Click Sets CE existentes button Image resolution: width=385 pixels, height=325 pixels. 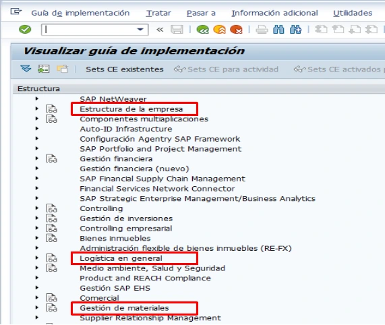(x=125, y=69)
